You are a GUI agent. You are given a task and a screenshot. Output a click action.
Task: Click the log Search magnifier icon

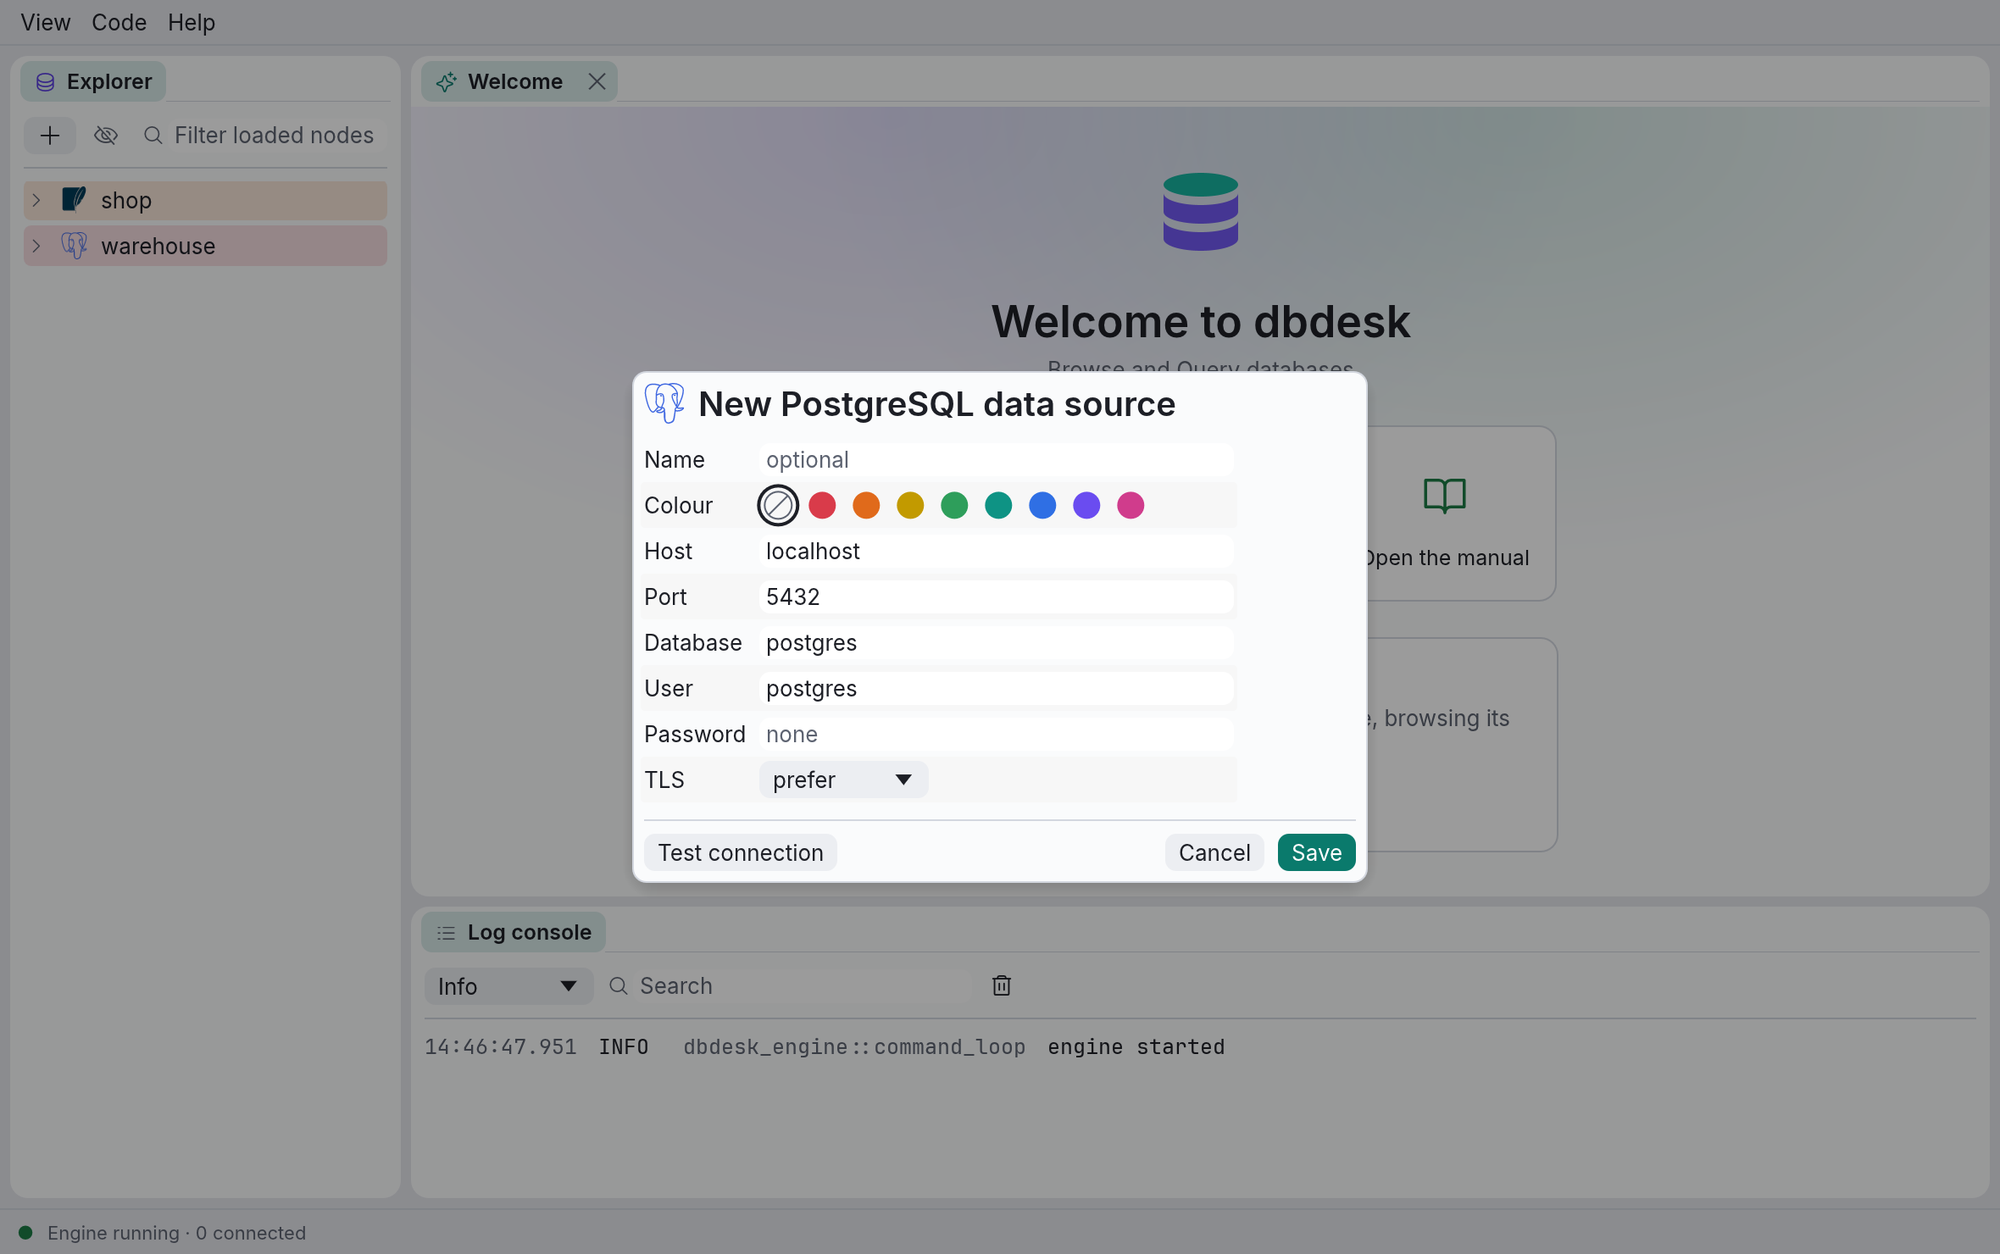(x=619, y=986)
